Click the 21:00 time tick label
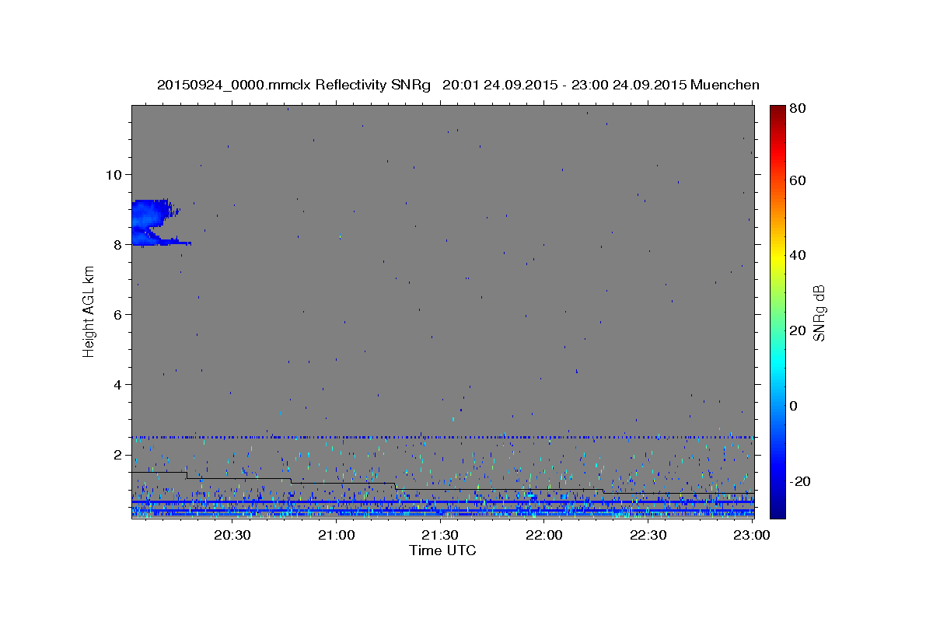 point(336,535)
